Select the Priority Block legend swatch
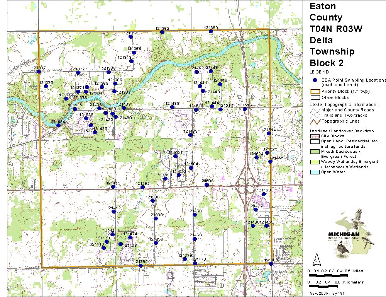Viewport: 386px width, 297px height. (x=315, y=92)
